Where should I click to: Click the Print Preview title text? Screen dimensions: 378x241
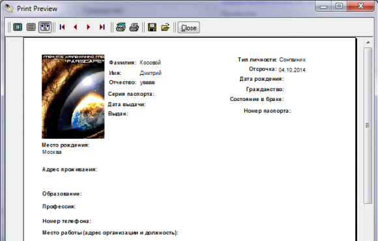pos(37,8)
